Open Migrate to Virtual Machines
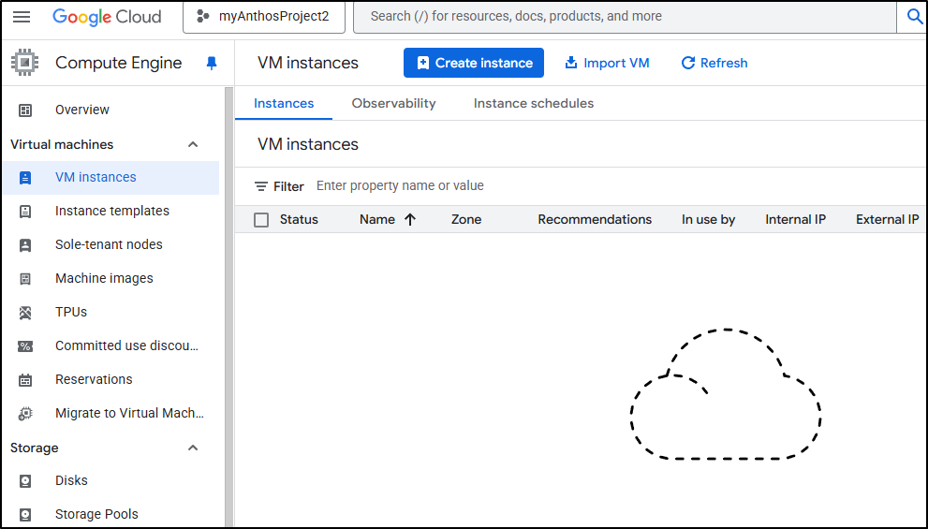The image size is (928, 529). point(129,413)
